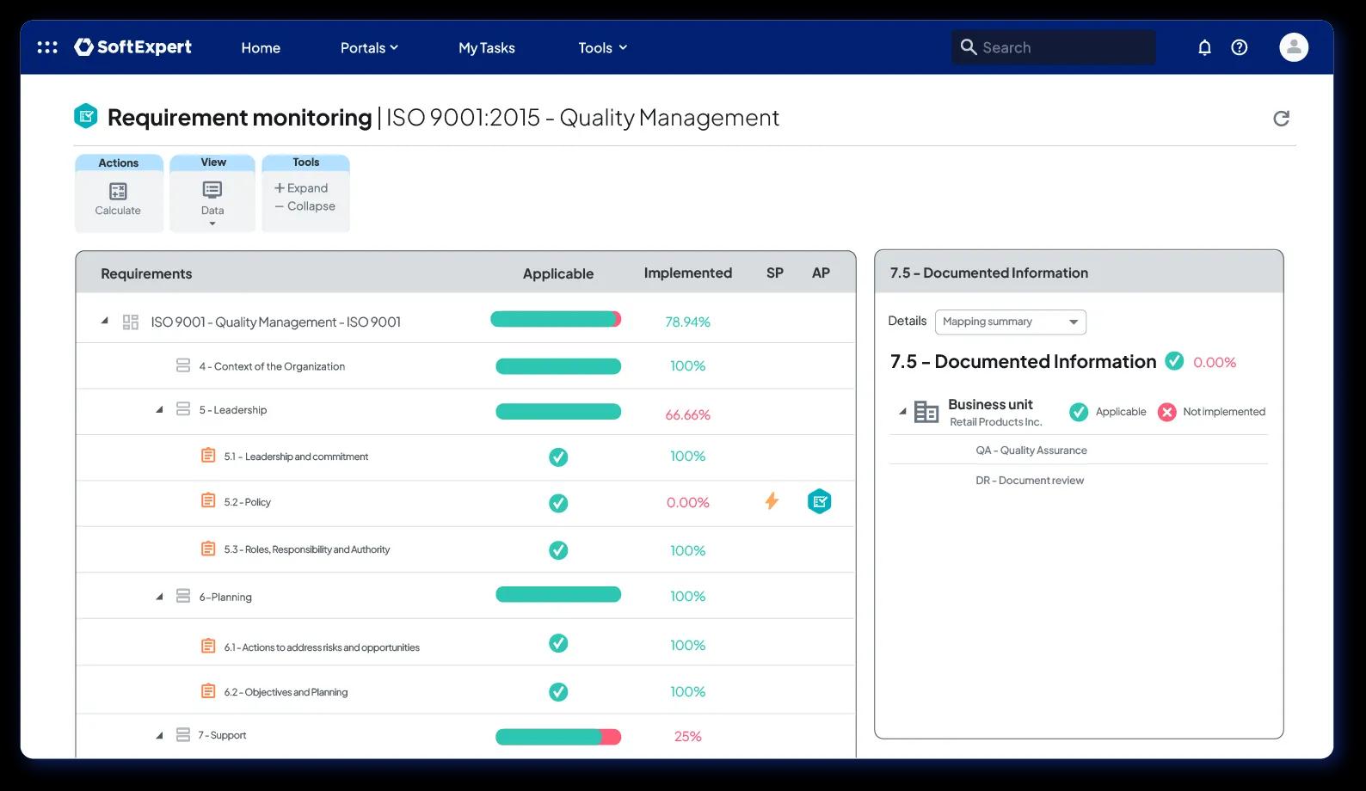Toggle applicable check for 5.1 Leadership and commitment
The width and height of the screenshot is (1366, 791).
[558, 457]
